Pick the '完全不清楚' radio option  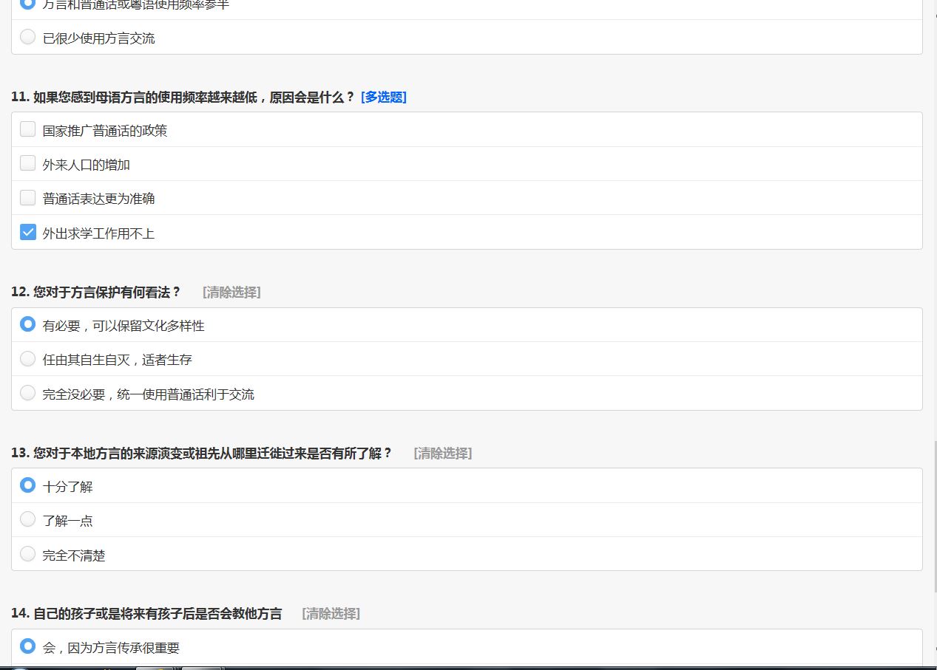pos(28,553)
